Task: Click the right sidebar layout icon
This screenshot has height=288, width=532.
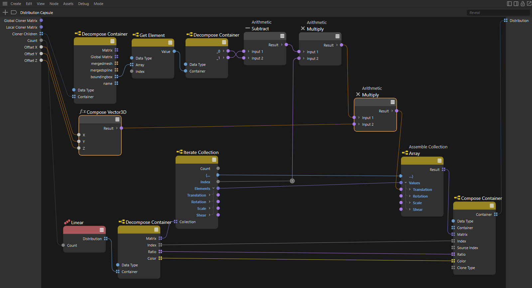Action: pyautogui.click(x=516, y=4)
